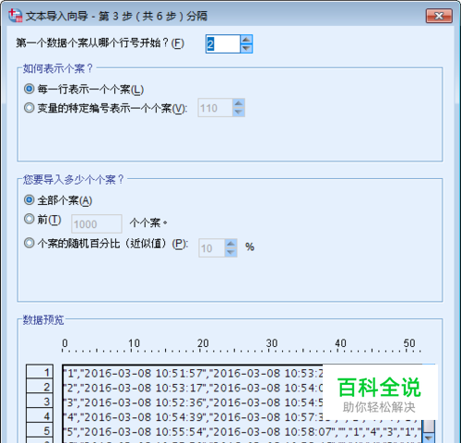Screen dimensions: 461x443
Task: Click the ruler mark 0 in preview
Action: [65, 342]
